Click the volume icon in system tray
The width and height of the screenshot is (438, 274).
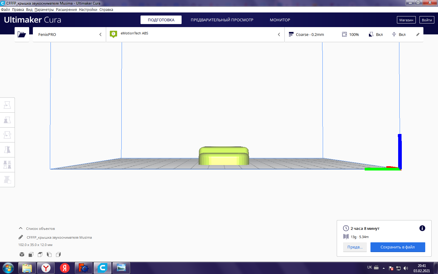point(405,268)
